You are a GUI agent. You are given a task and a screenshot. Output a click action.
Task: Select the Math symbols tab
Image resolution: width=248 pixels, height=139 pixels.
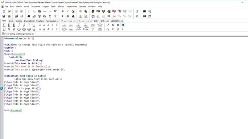tap(4, 21)
